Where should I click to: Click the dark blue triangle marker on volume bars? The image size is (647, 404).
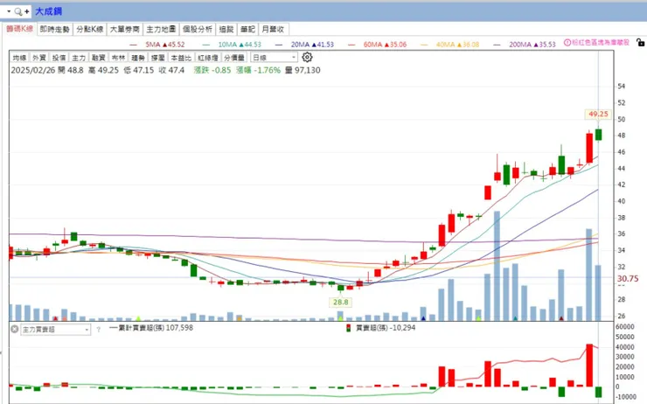click(423, 318)
